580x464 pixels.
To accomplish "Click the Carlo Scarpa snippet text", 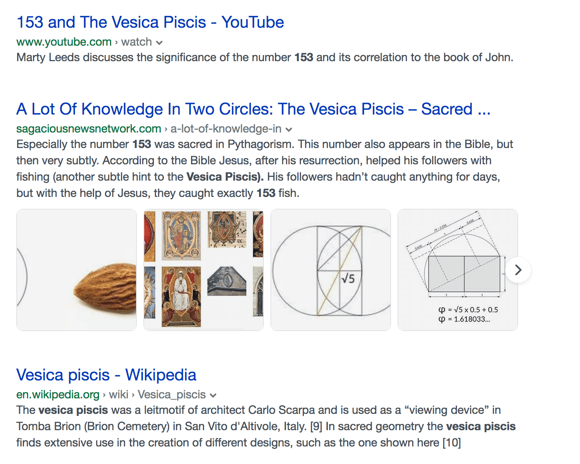I will [265, 426].
